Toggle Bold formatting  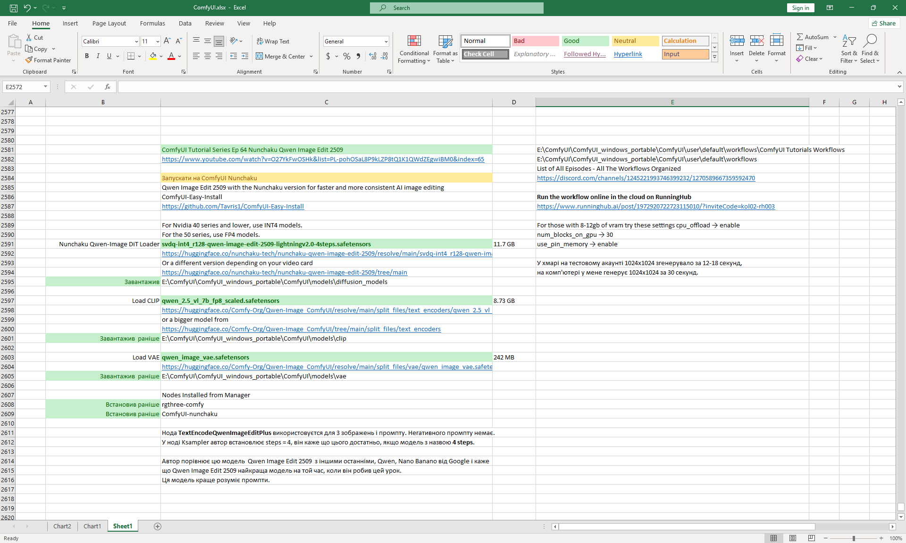click(x=87, y=56)
